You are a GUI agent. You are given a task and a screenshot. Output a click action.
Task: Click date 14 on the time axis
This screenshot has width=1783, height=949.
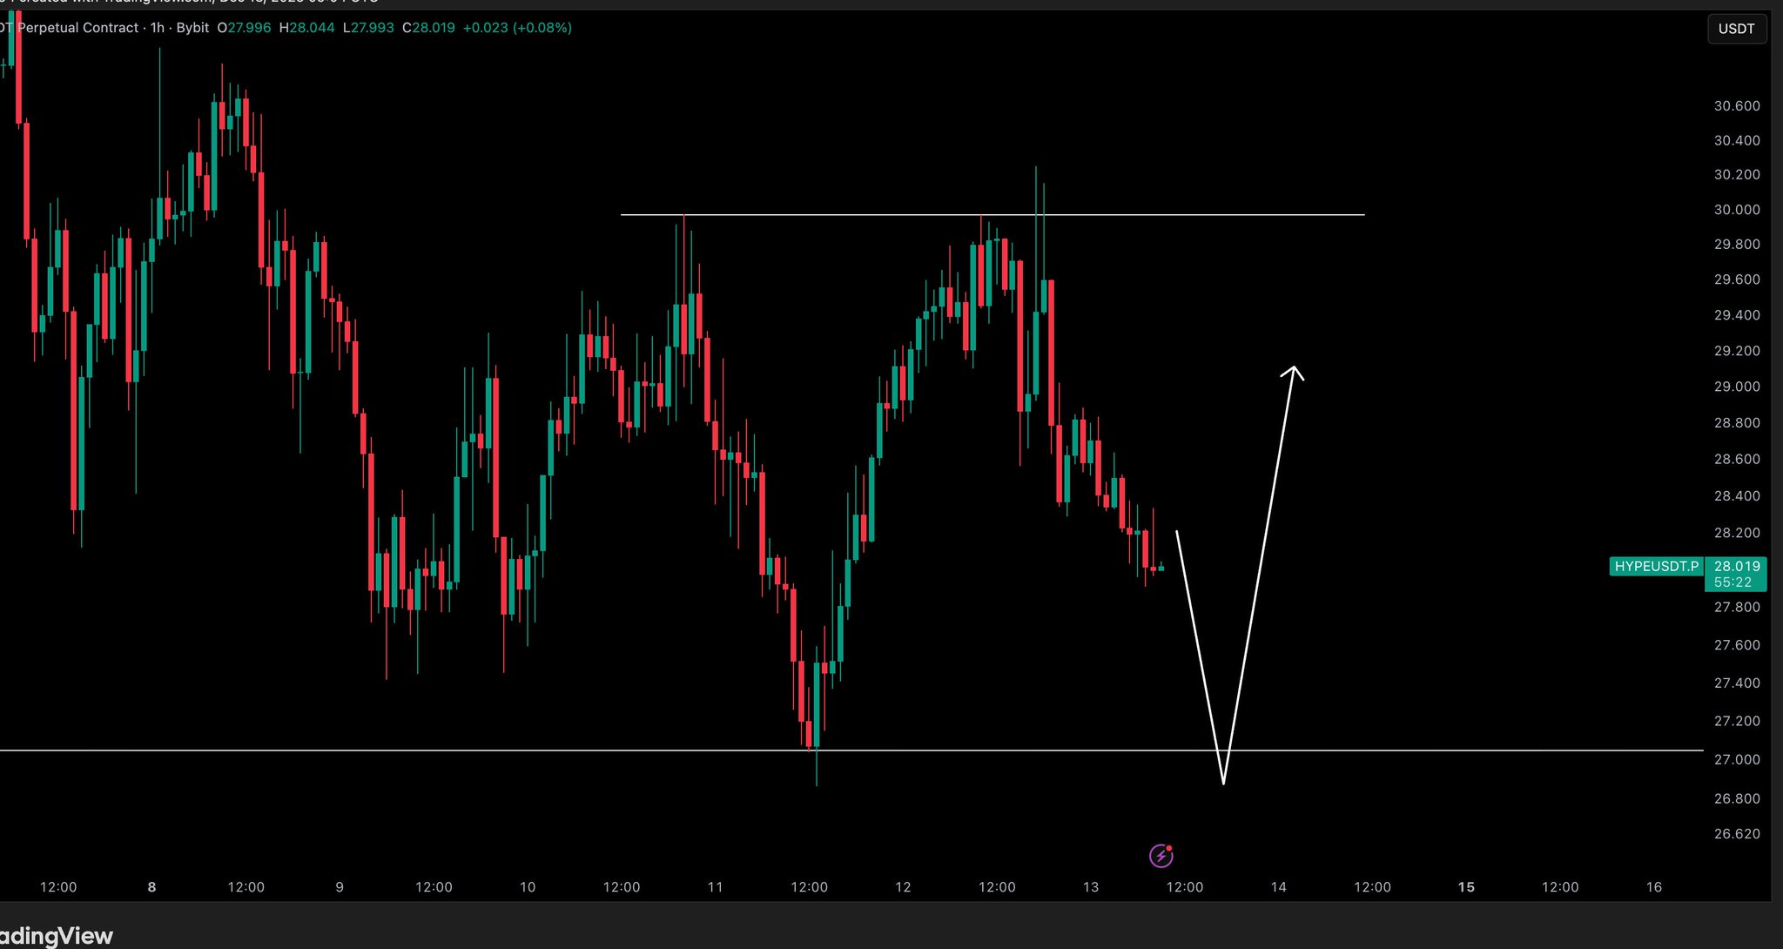pyautogui.click(x=1278, y=887)
